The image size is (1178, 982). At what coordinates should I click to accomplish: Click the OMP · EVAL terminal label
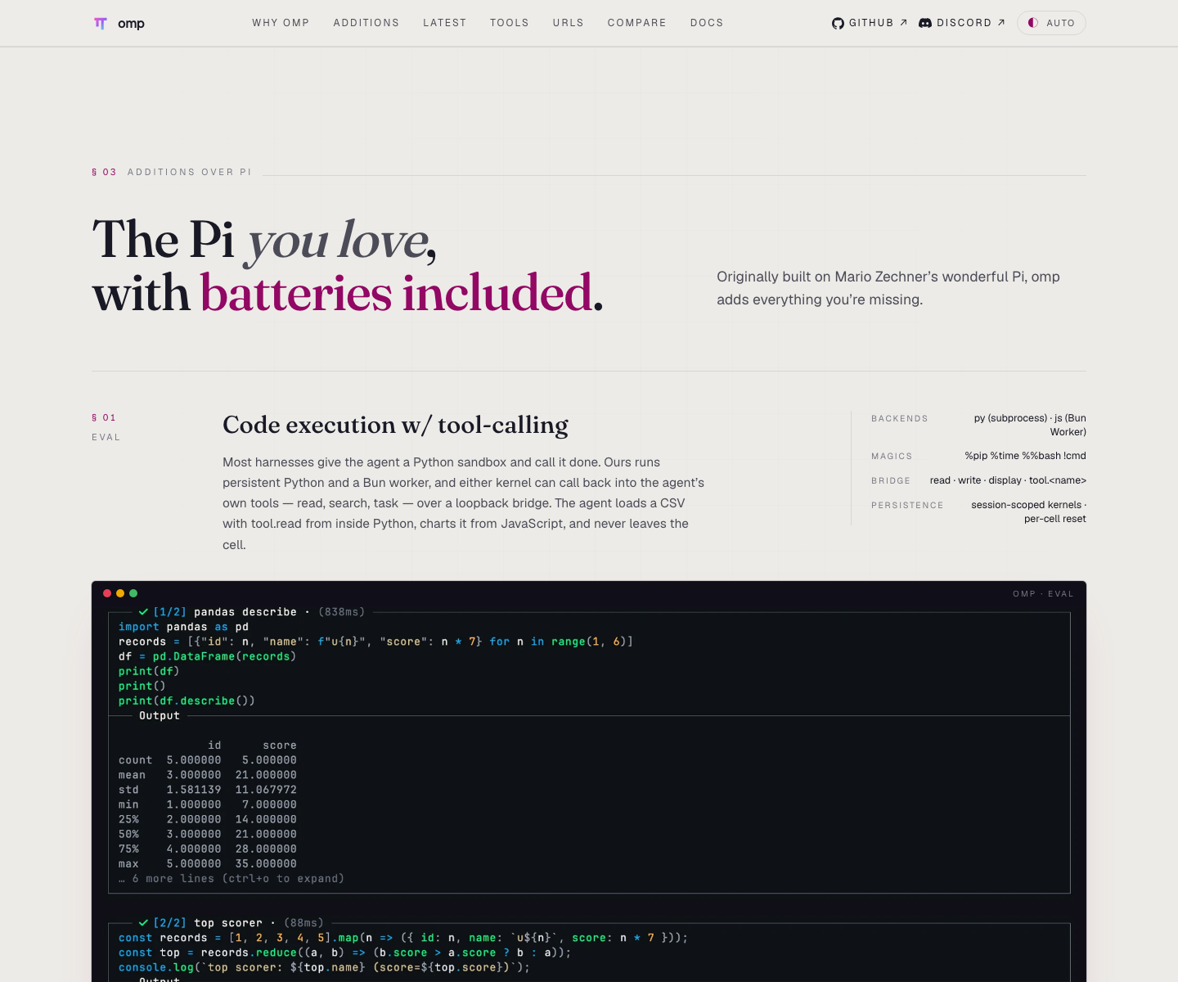(1043, 594)
